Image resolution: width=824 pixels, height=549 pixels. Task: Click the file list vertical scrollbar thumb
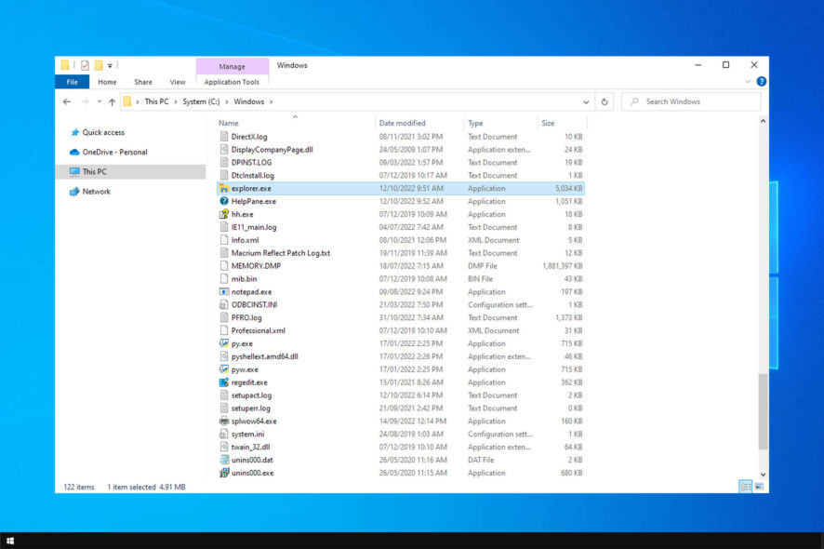click(763, 411)
